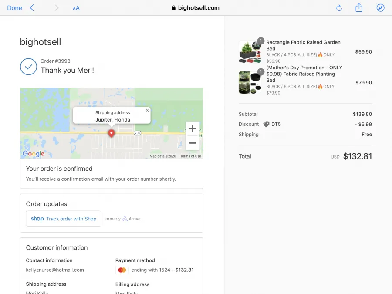Zoom in on the map
392x294 pixels.
pos(193,128)
